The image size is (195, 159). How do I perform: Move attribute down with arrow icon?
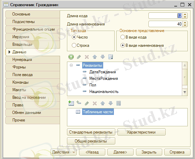(103, 57)
